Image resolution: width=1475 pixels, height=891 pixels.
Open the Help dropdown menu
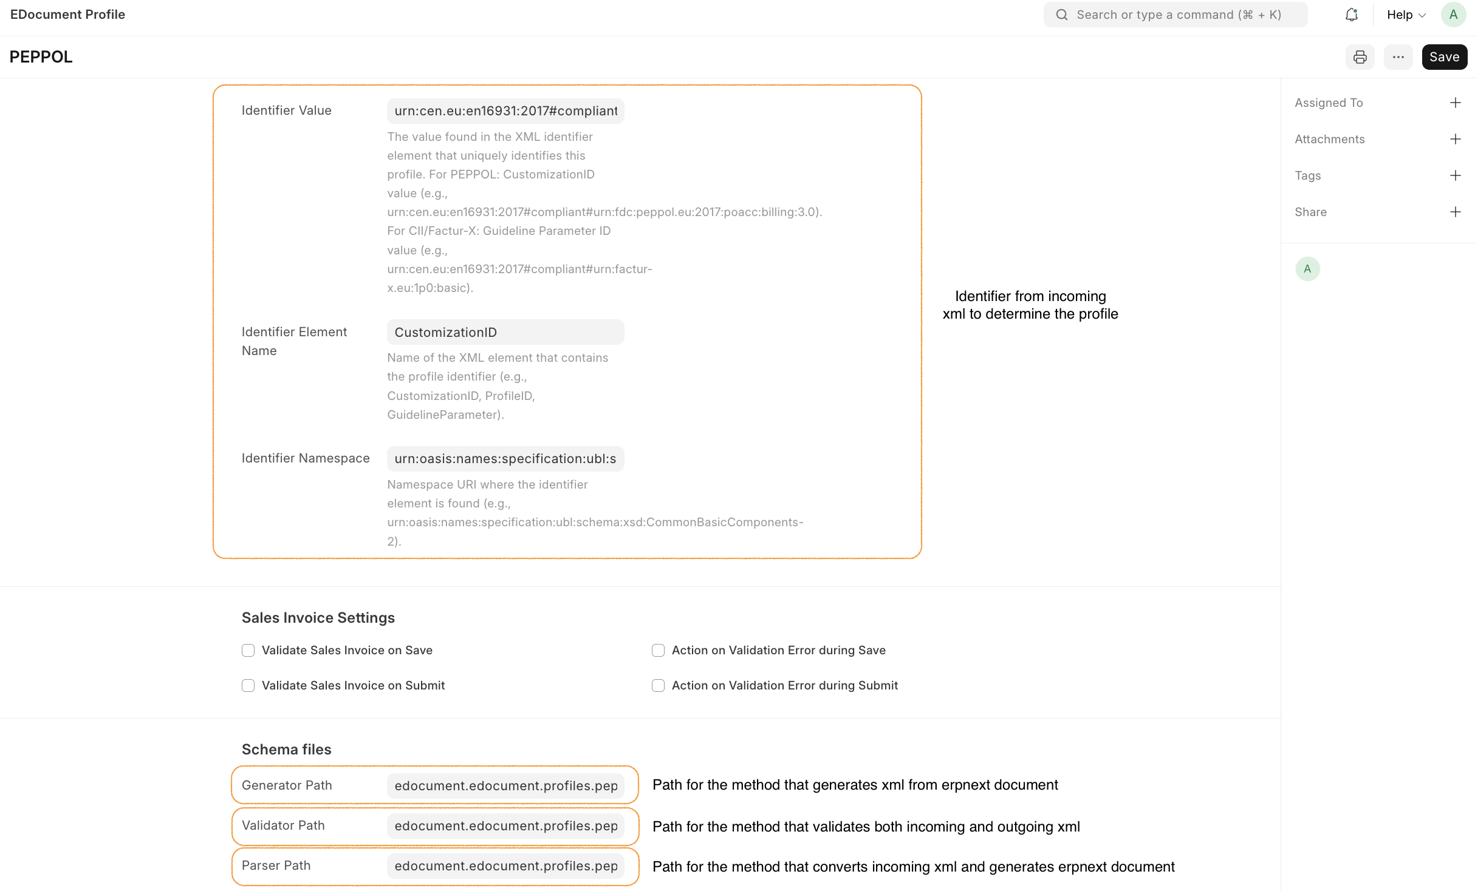[1406, 15]
